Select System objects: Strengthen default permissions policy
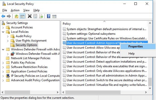 click(x=106, y=29)
